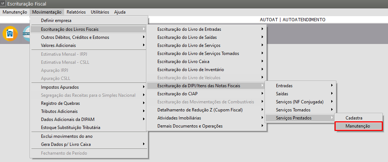This screenshot has width=388, height=162.
Task: Click the partially hidden blue Contr toolbar icon
Action: pyautogui.click(x=26, y=34)
